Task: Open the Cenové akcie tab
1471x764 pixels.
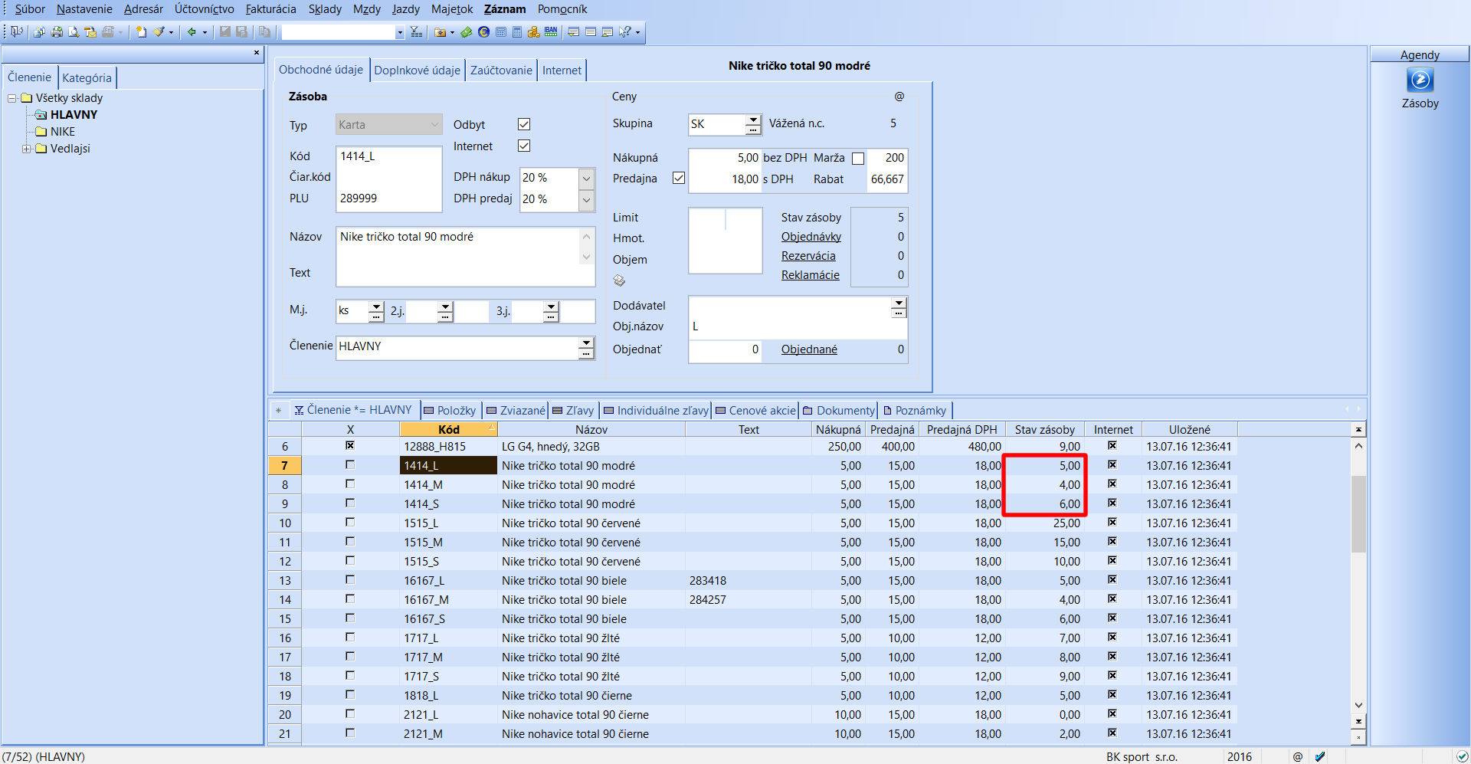Action: pyautogui.click(x=756, y=411)
